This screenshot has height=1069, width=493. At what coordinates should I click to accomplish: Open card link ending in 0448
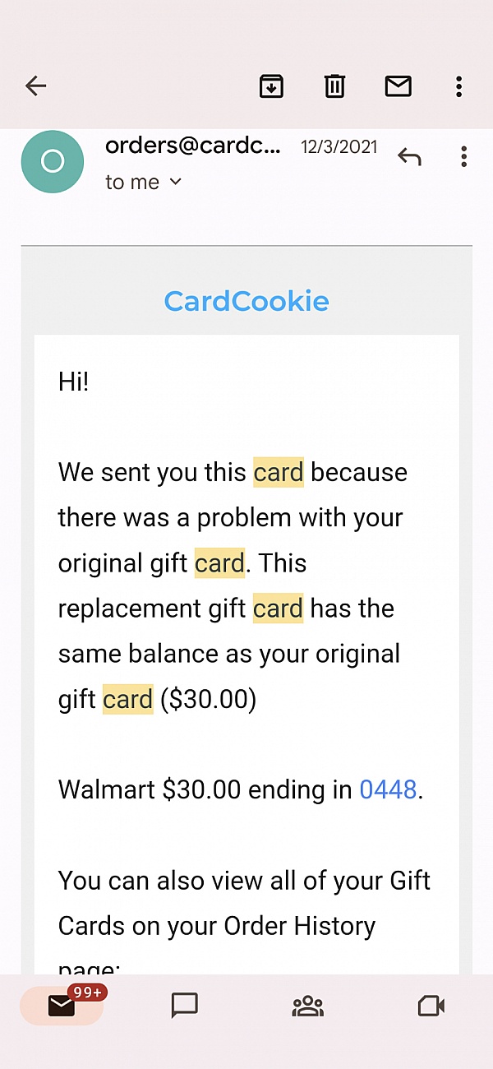tap(388, 790)
